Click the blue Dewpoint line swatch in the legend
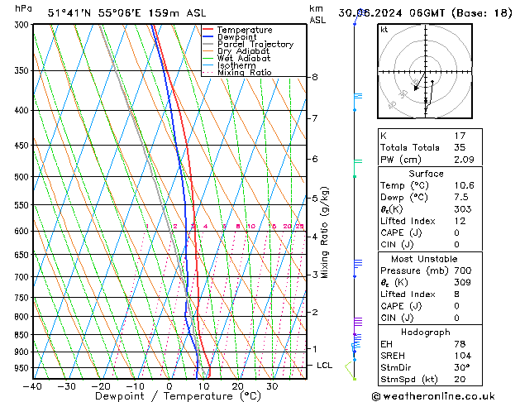 (208, 37)
